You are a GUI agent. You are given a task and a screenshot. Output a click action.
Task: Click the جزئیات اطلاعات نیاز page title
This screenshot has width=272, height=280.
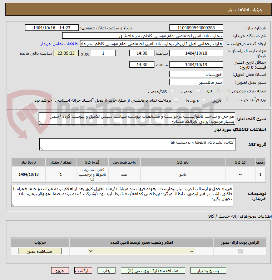click(x=245, y=10)
